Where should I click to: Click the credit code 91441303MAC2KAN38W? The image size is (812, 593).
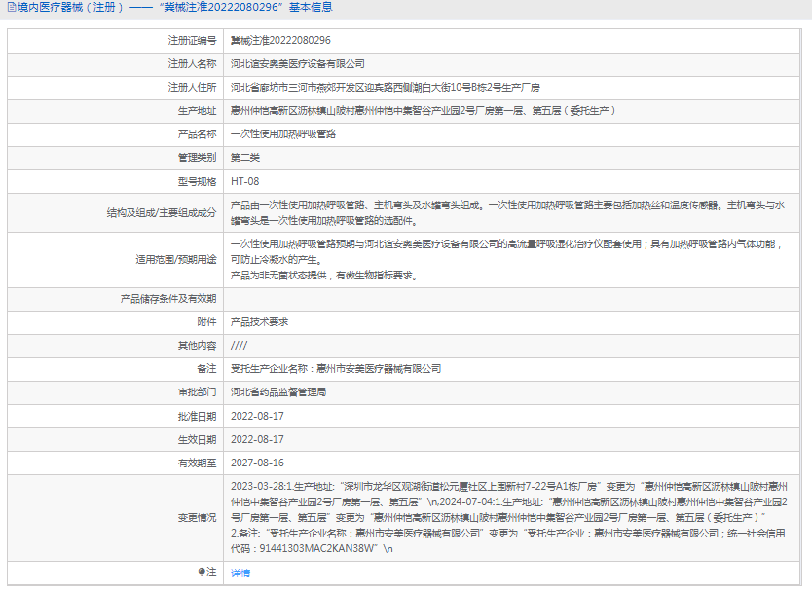[x=316, y=549]
